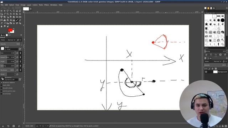Switch to the Channels tab
Screen dimensions: 228x128
pyautogui.click(x=208, y=58)
